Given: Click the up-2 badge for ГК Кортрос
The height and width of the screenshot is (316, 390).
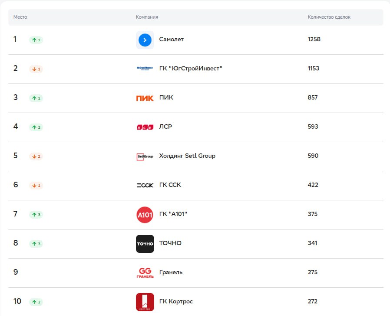Looking at the screenshot, I should (36, 302).
